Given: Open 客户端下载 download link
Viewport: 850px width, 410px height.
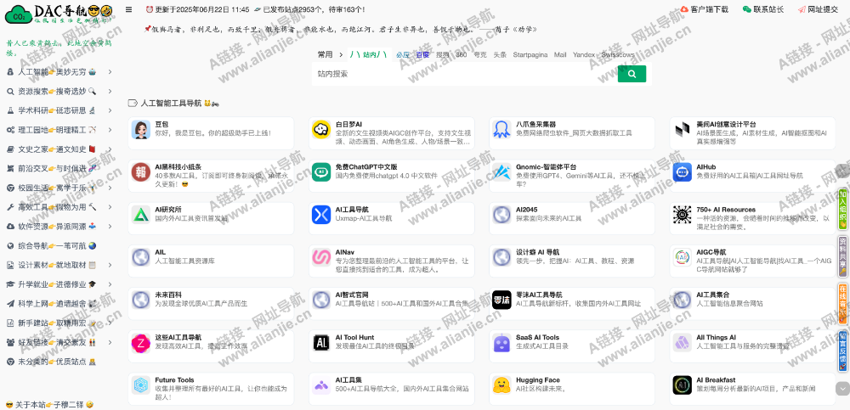Looking at the screenshot, I should click(x=704, y=9).
